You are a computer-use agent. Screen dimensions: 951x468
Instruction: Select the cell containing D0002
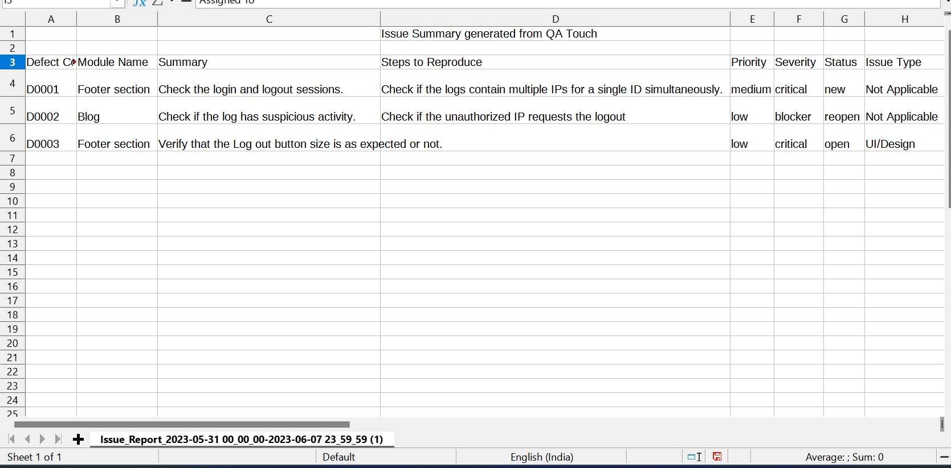(51, 110)
